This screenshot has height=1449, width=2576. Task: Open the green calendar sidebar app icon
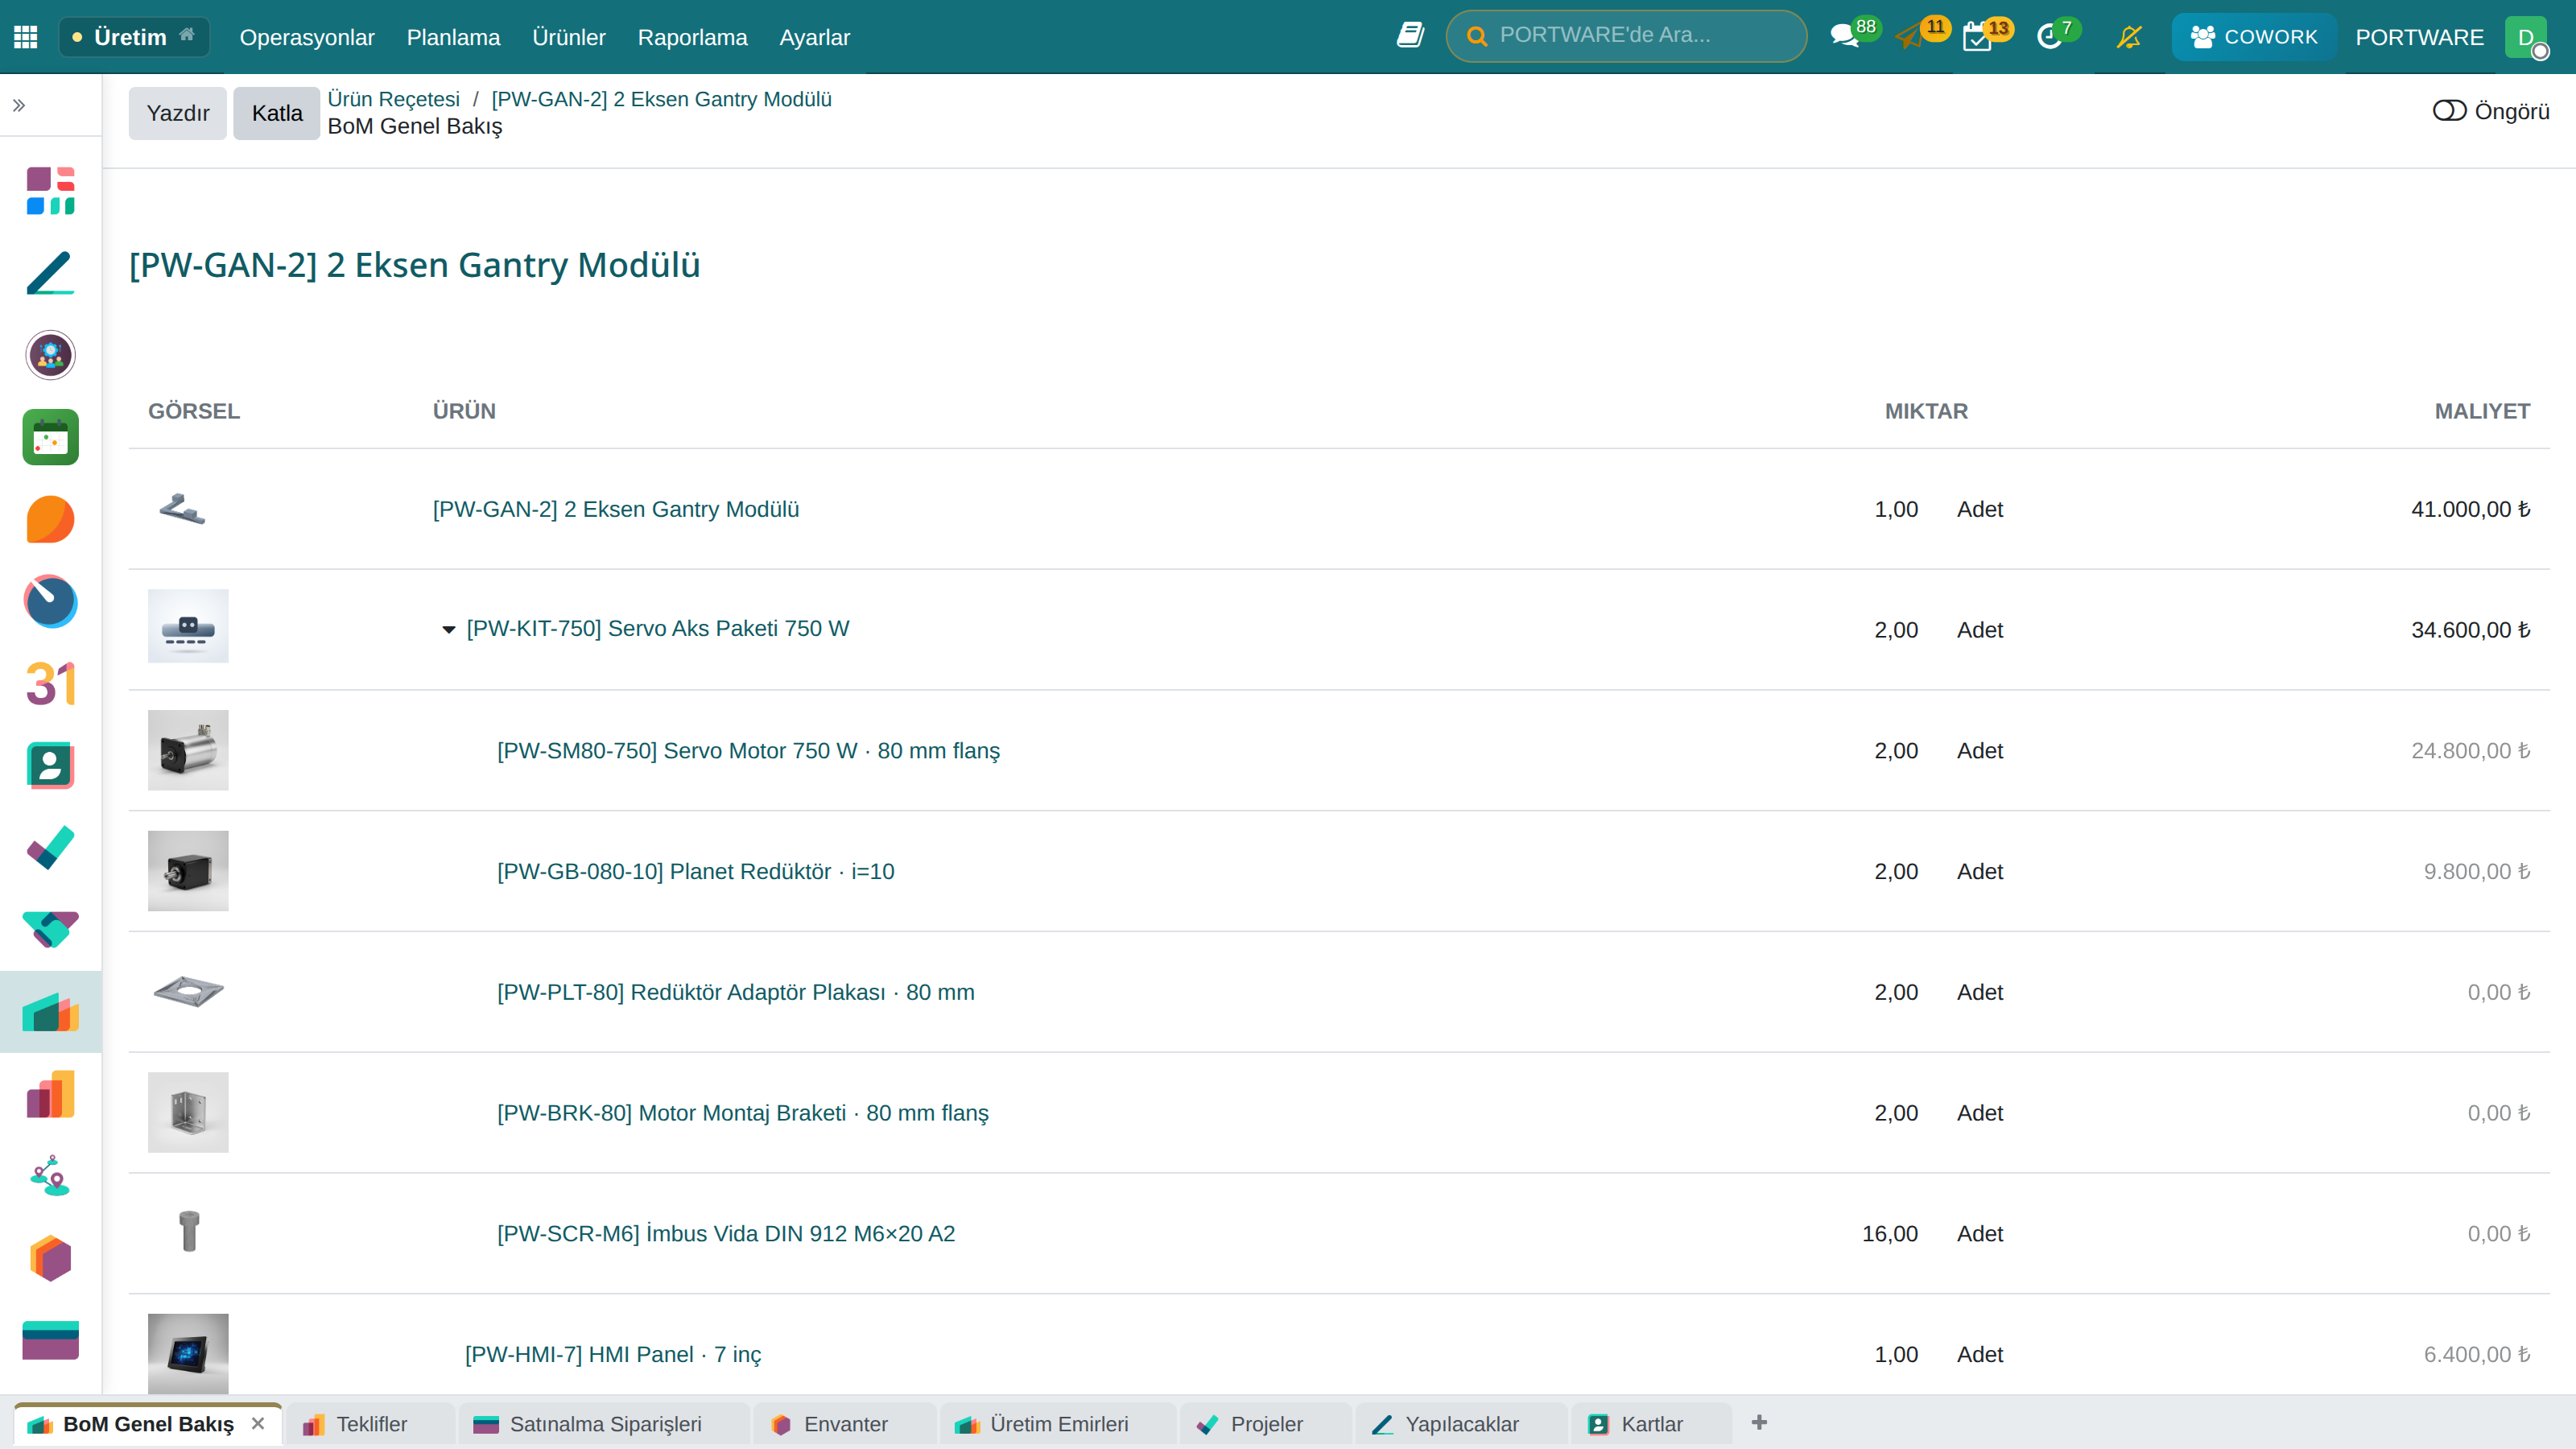pyautogui.click(x=50, y=437)
